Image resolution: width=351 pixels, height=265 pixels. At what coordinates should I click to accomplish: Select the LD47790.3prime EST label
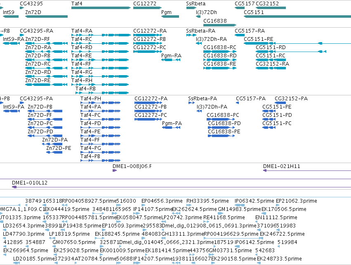pyautogui.click(x=24, y=234)
